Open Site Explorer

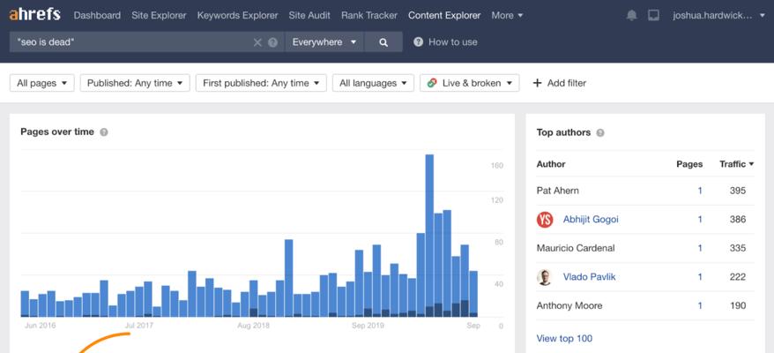pos(159,15)
